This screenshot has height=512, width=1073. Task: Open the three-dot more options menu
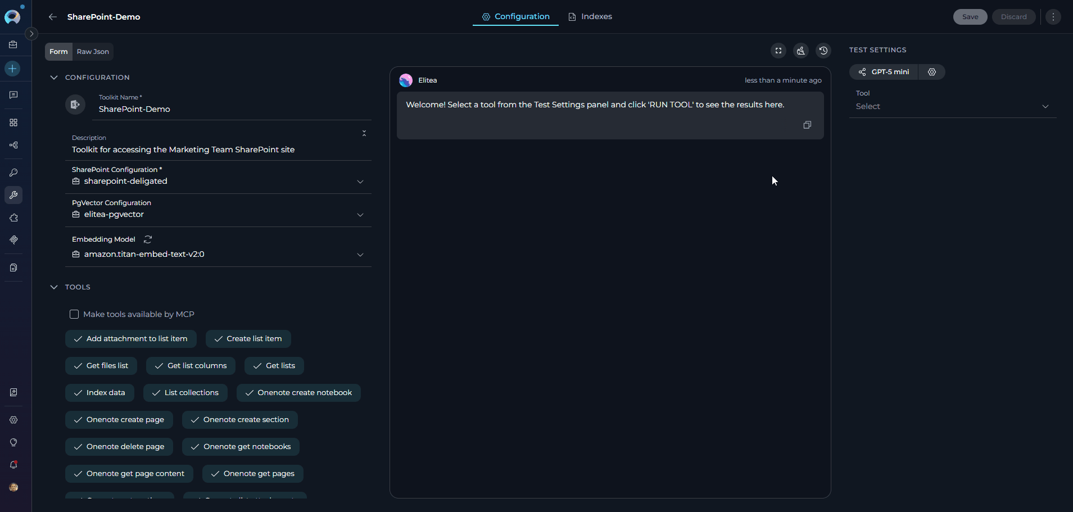pyautogui.click(x=1053, y=17)
